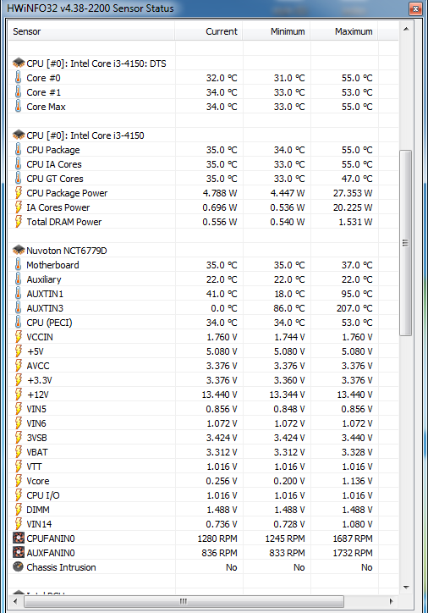Select the Motherboard sensor label
428x613 pixels.
coord(52,265)
